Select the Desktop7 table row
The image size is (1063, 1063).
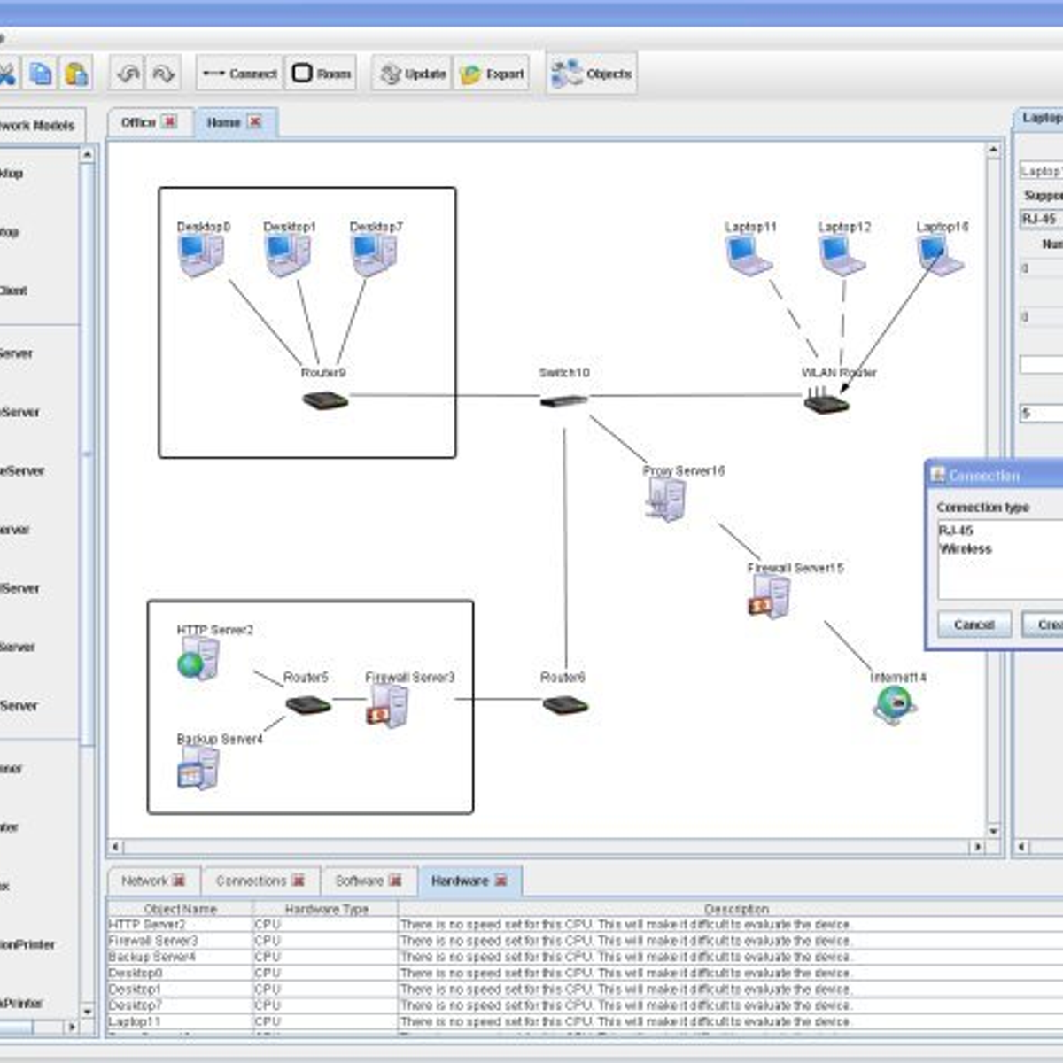point(585,1005)
